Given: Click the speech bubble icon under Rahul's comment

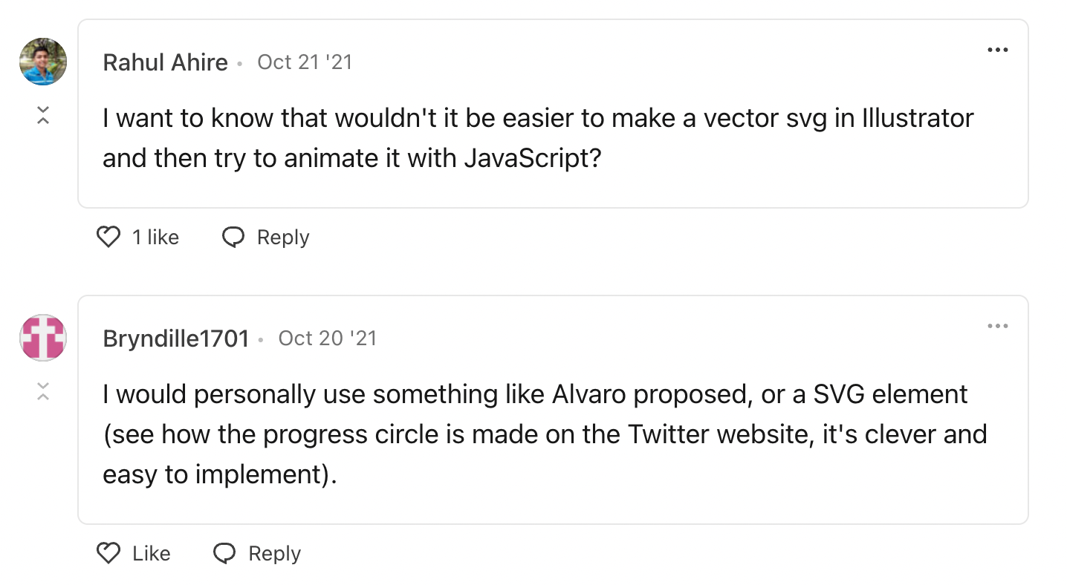Looking at the screenshot, I should [x=233, y=238].
